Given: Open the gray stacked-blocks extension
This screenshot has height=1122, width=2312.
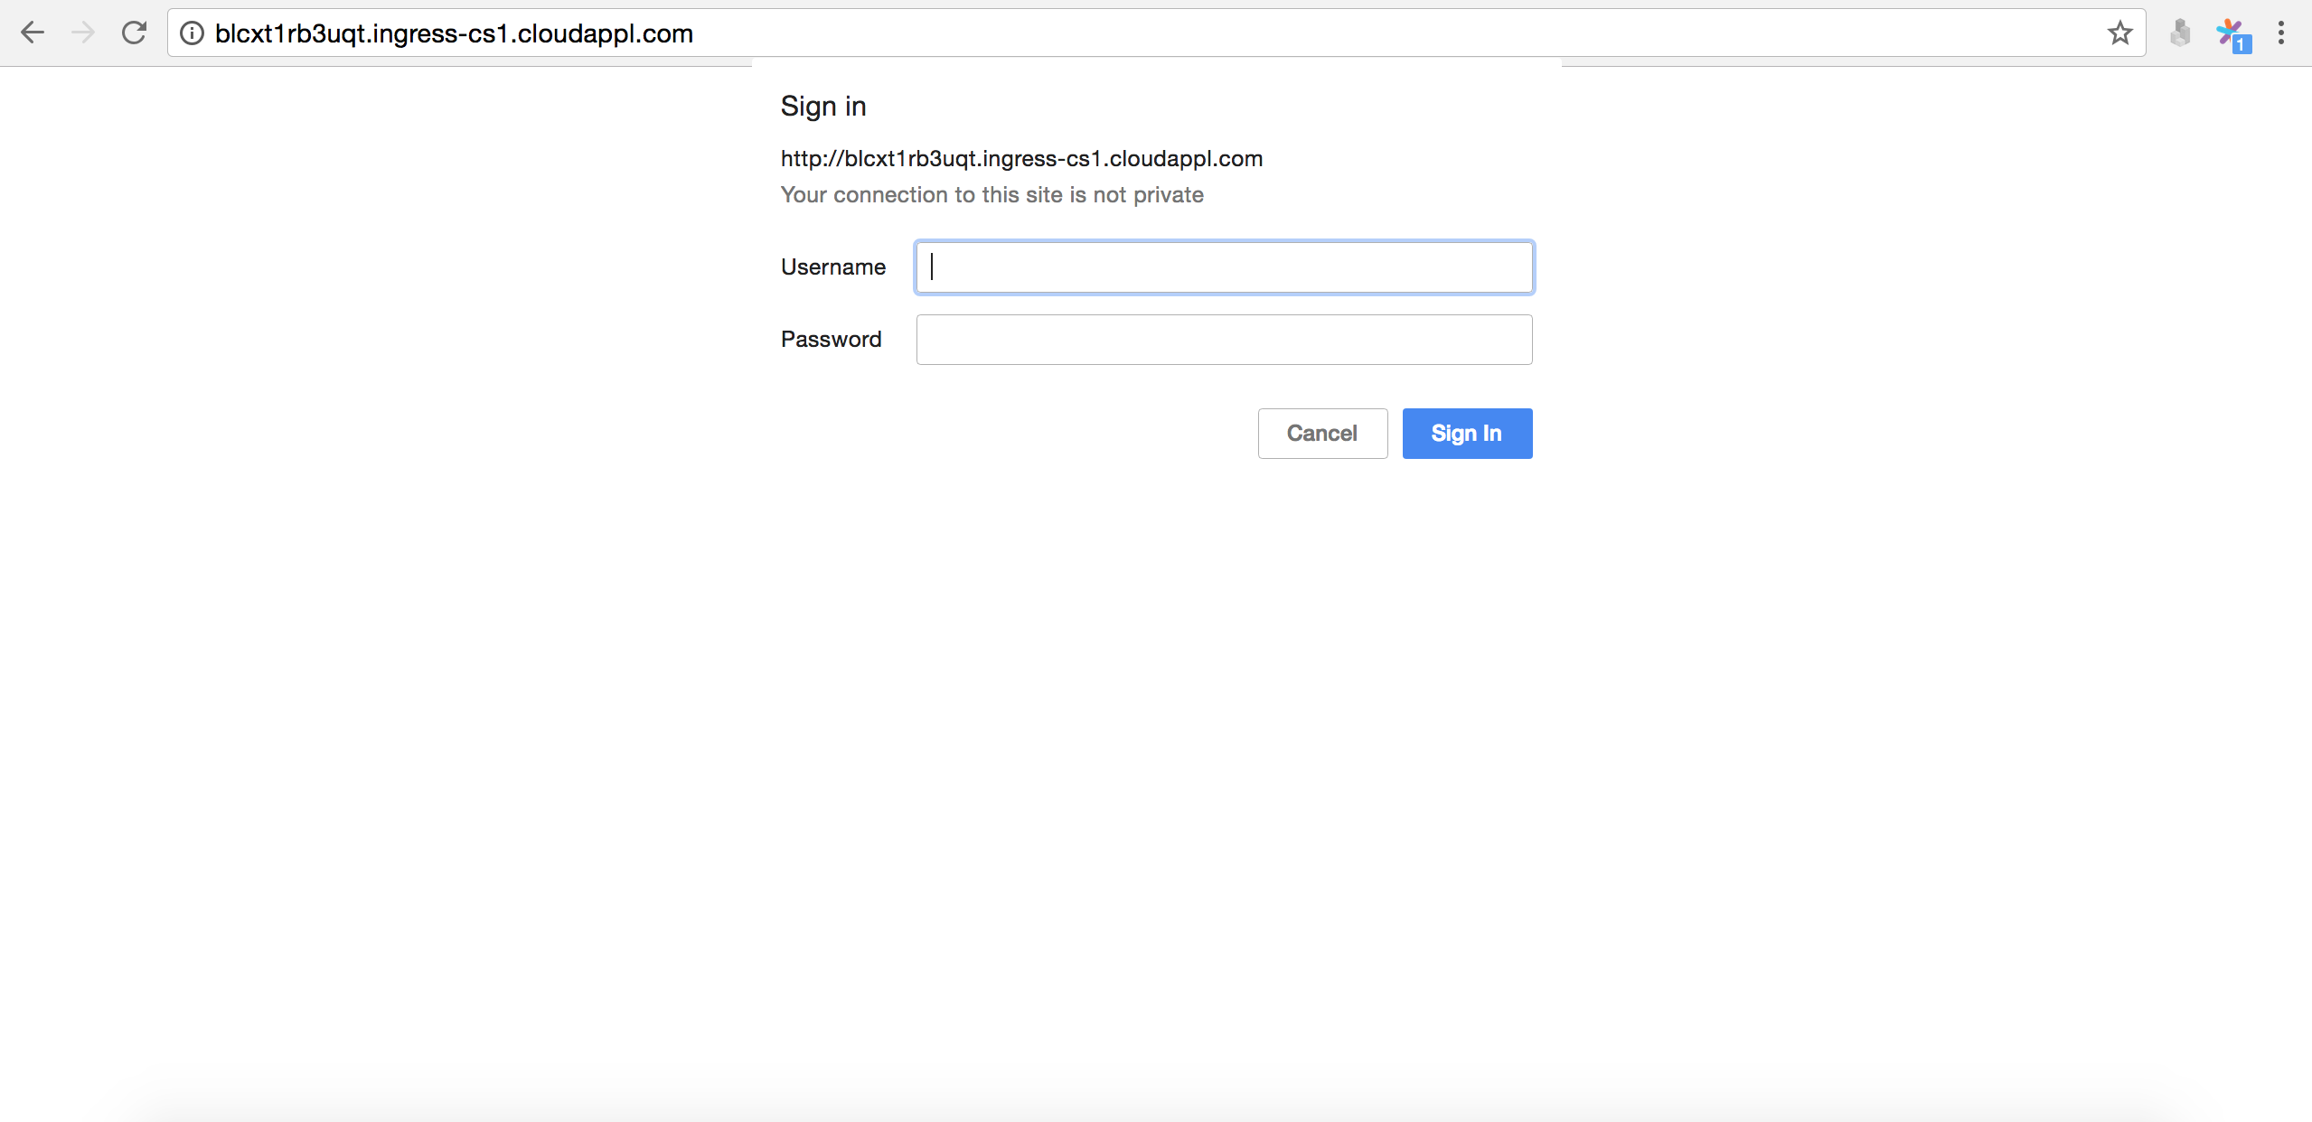Looking at the screenshot, I should pos(2180,33).
